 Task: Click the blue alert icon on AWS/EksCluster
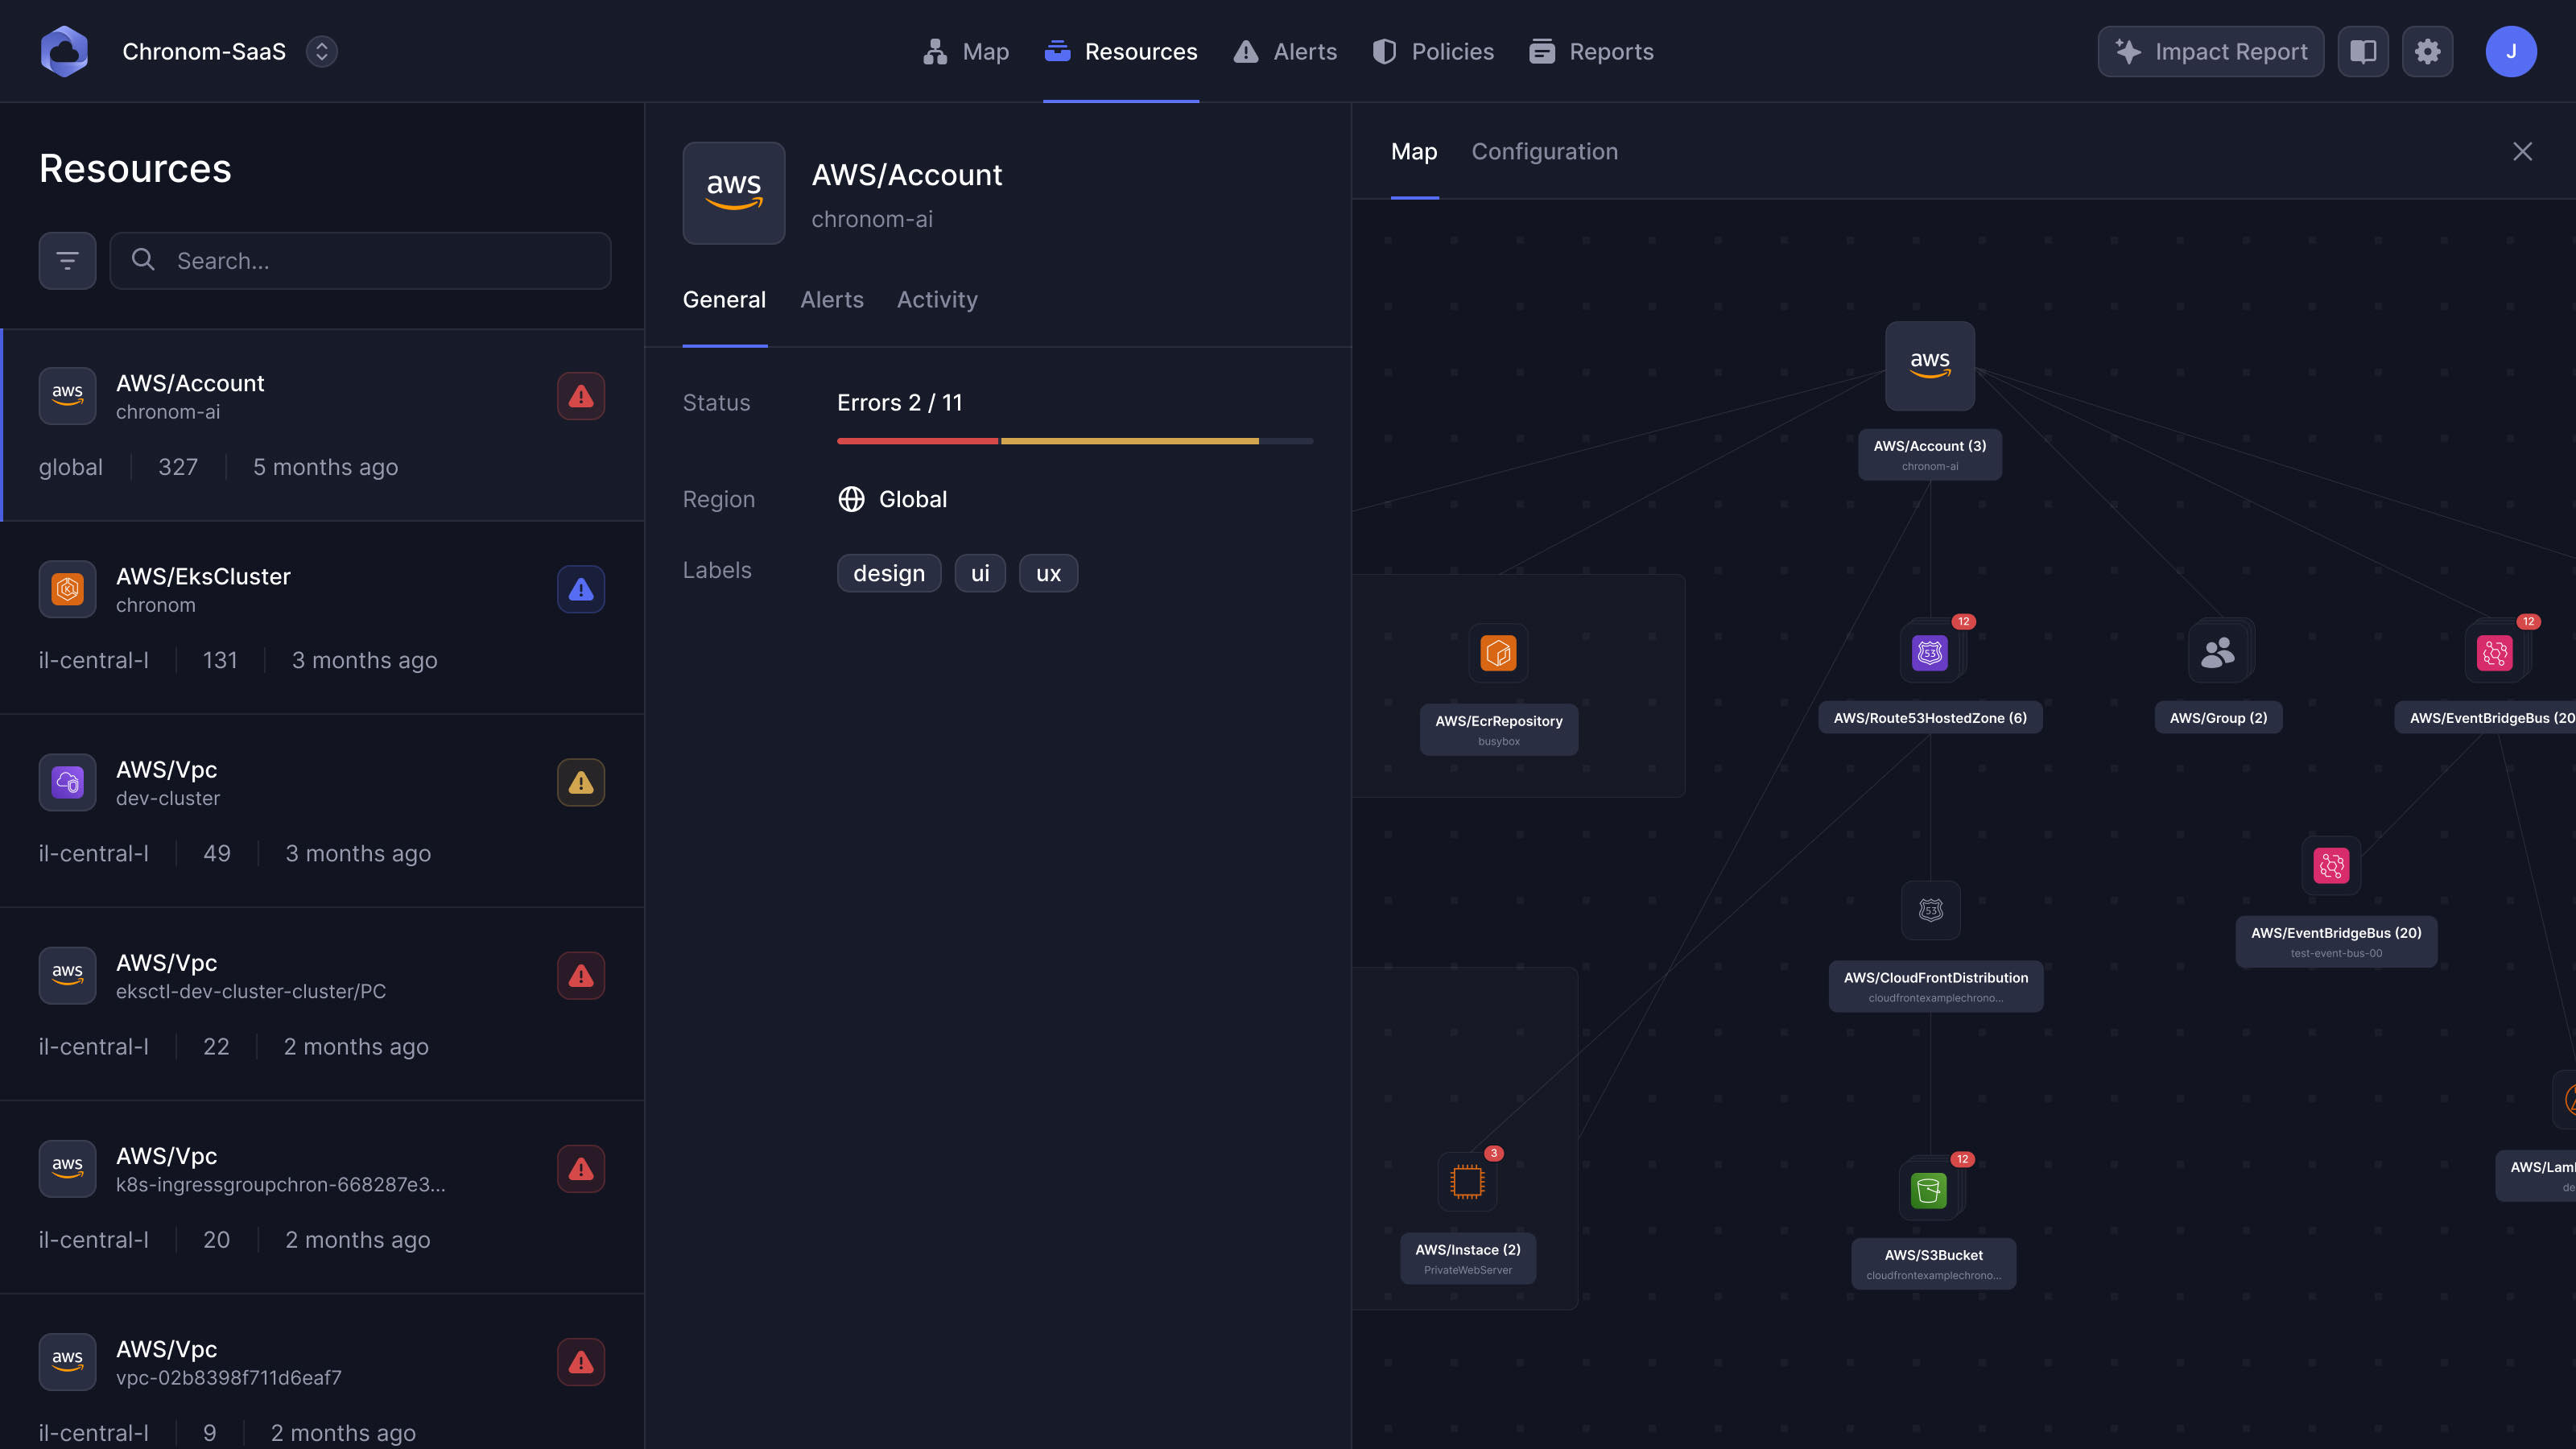pyautogui.click(x=581, y=589)
